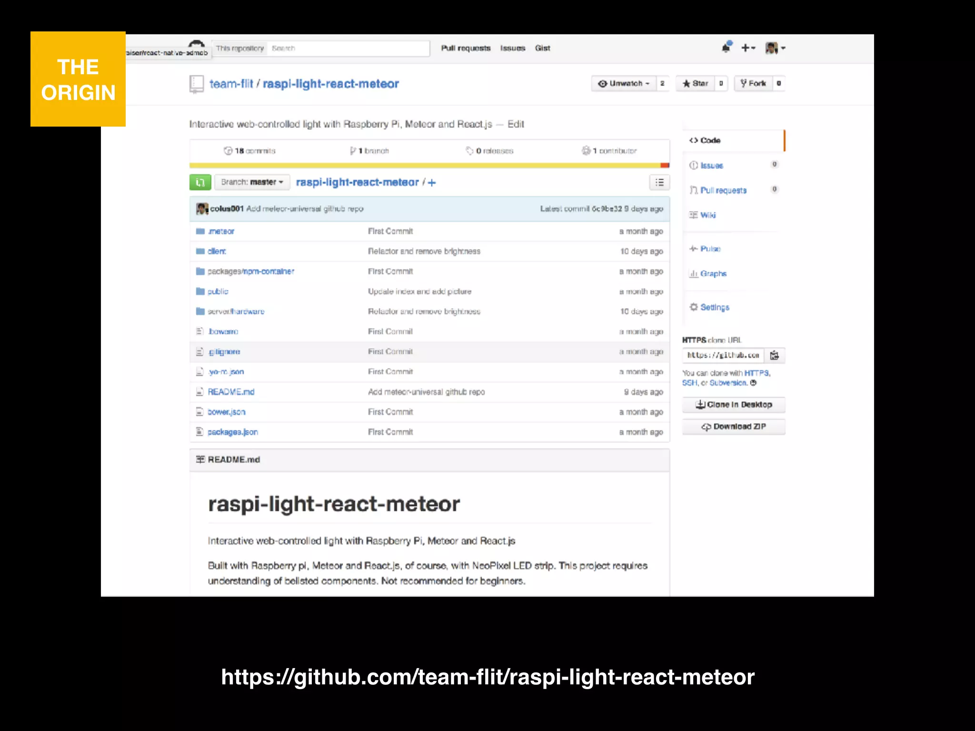View the 1 branch entry
The image size is (975, 731).
369,151
